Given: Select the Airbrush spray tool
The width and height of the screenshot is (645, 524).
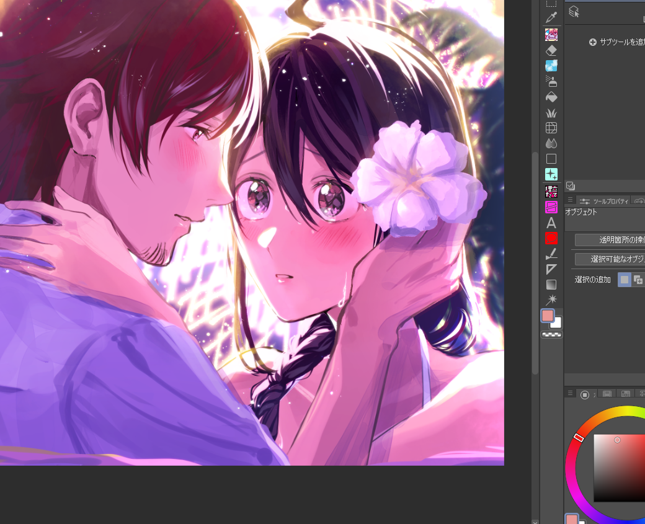Looking at the screenshot, I should 551,81.
